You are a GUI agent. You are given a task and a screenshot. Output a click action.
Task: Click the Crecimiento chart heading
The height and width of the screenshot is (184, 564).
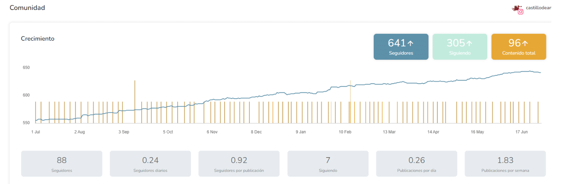[x=38, y=39]
